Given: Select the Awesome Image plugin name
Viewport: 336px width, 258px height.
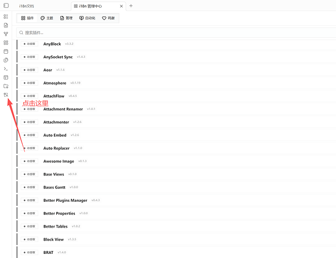Looking at the screenshot, I should pos(59,162).
